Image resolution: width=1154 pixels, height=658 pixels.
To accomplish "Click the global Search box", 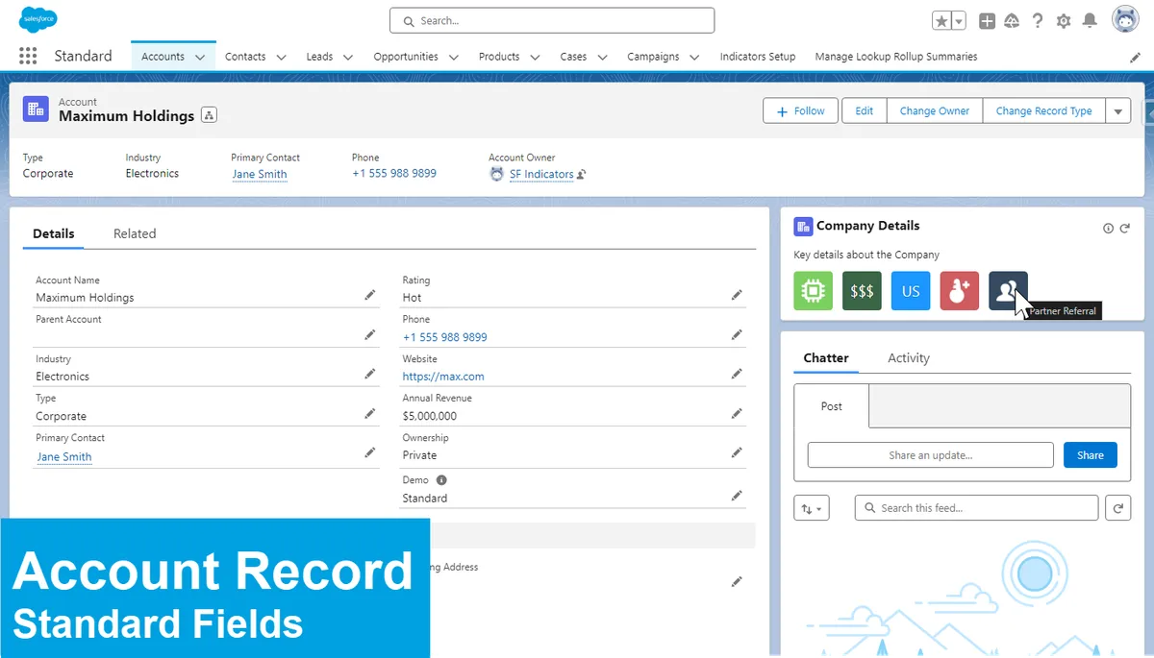I will (x=552, y=20).
